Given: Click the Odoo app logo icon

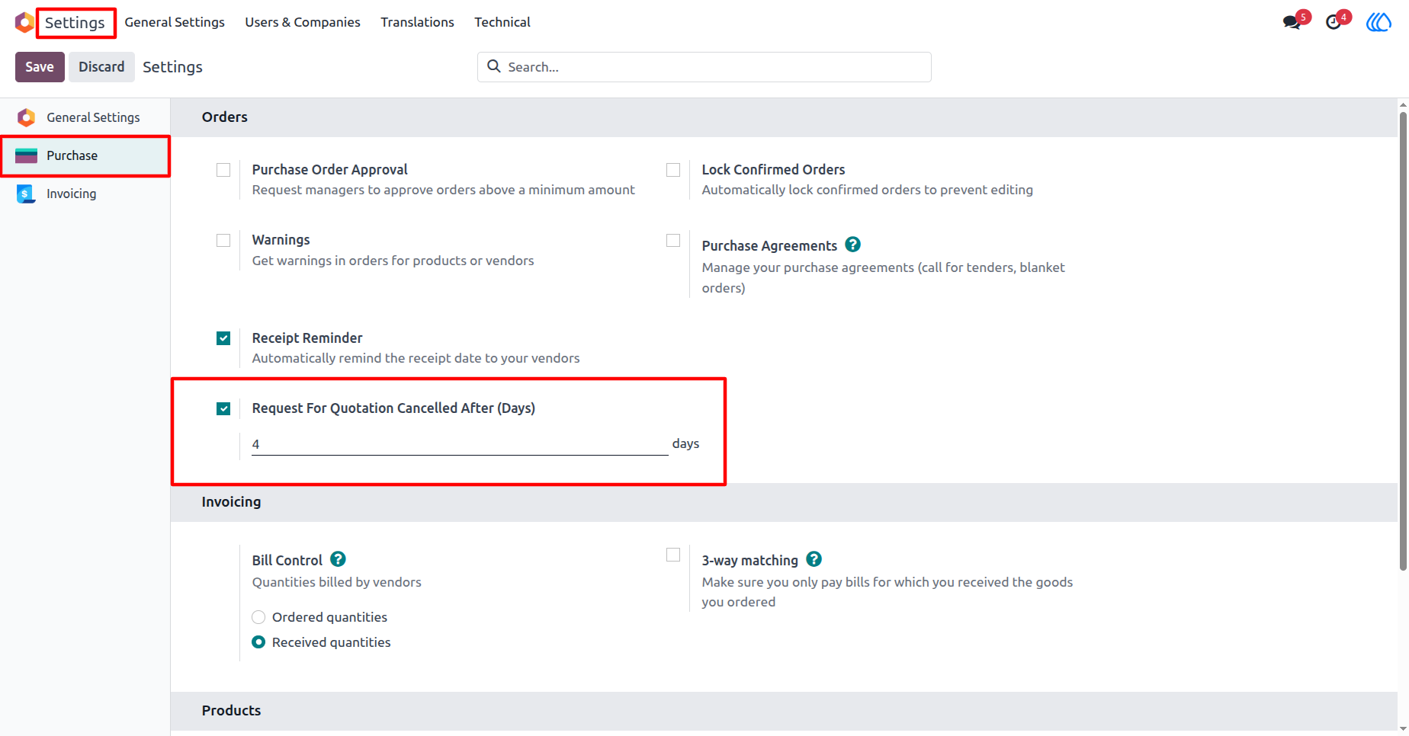Looking at the screenshot, I should 24,22.
